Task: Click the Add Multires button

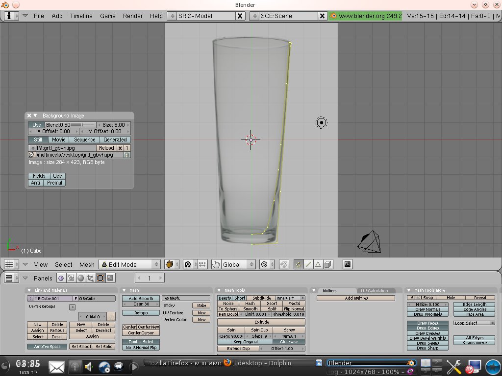Action: 355,298
